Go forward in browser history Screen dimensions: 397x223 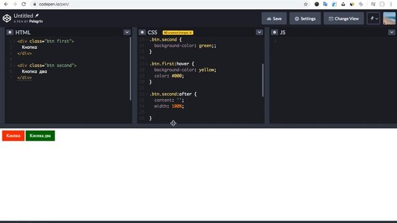[15, 4]
